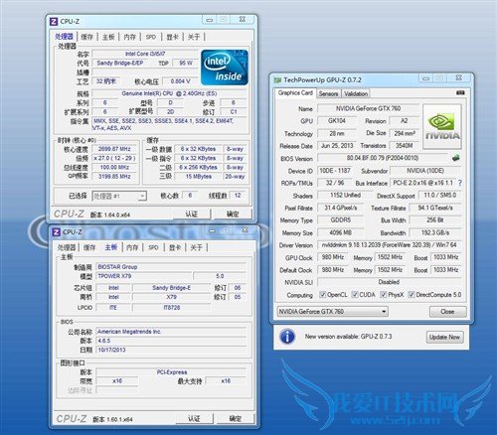Open SPD tab in CPU-Z 1.64.0 window
The width and height of the screenshot is (497, 435).
(151, 37)
